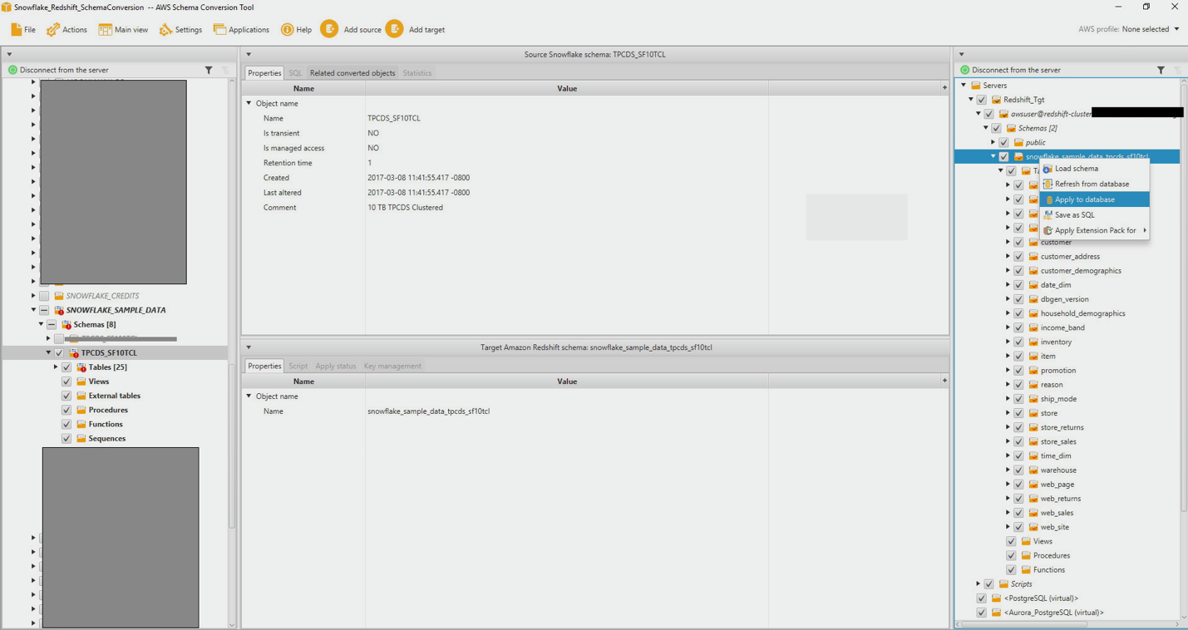Image resolution: width=1188 pixels, height=630 pixels.
Task: Open the Help menu
Action: click(x=296, y=30)
